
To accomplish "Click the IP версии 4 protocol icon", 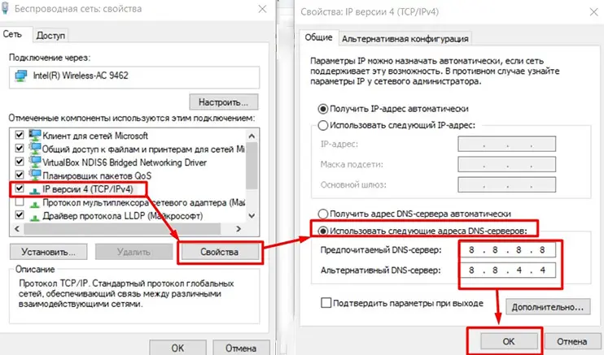I will click(35, 190).
